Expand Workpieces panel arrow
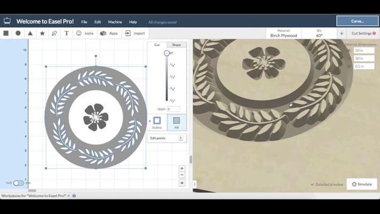This screenshot has width=380, height=214. (69, 195)
